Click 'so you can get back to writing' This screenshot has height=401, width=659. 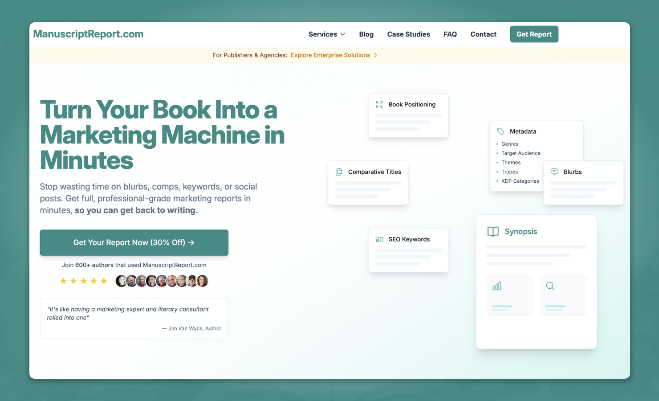[x=135, y=210]
